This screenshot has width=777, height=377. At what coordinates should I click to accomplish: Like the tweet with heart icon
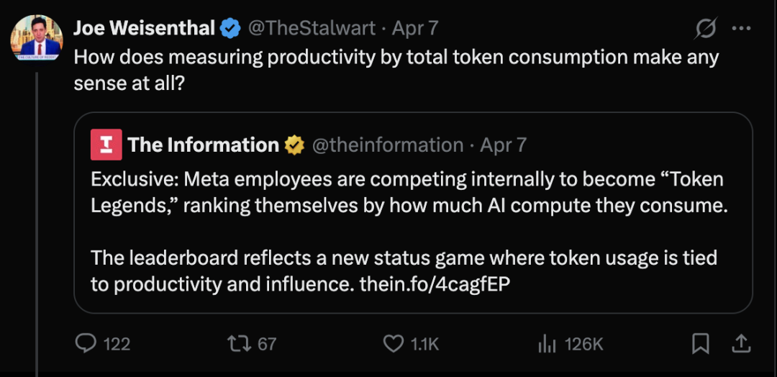pos(394,344)
